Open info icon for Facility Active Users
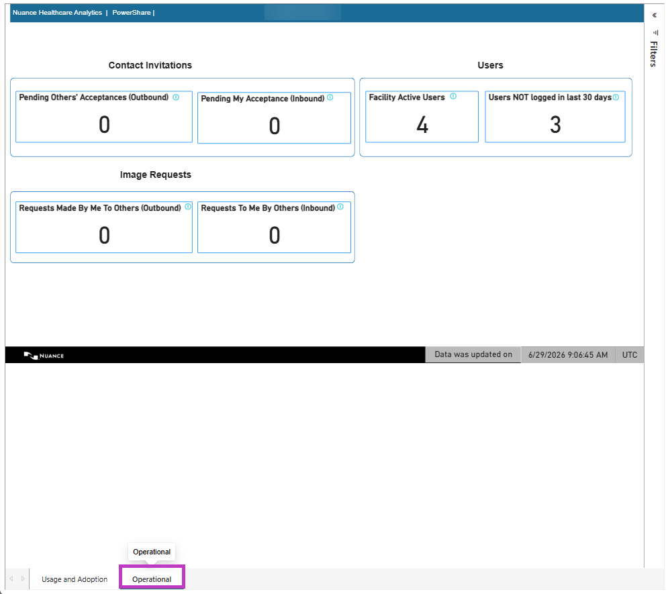The height and width of the screenshot is (594, 668). coord(453,96)
